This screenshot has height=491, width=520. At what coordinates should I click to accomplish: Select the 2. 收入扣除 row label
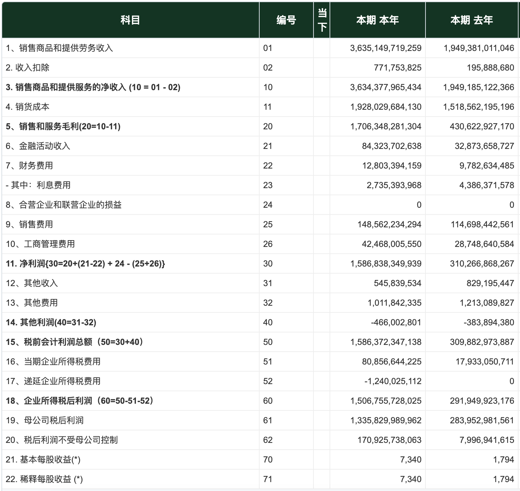coord(27,68)
